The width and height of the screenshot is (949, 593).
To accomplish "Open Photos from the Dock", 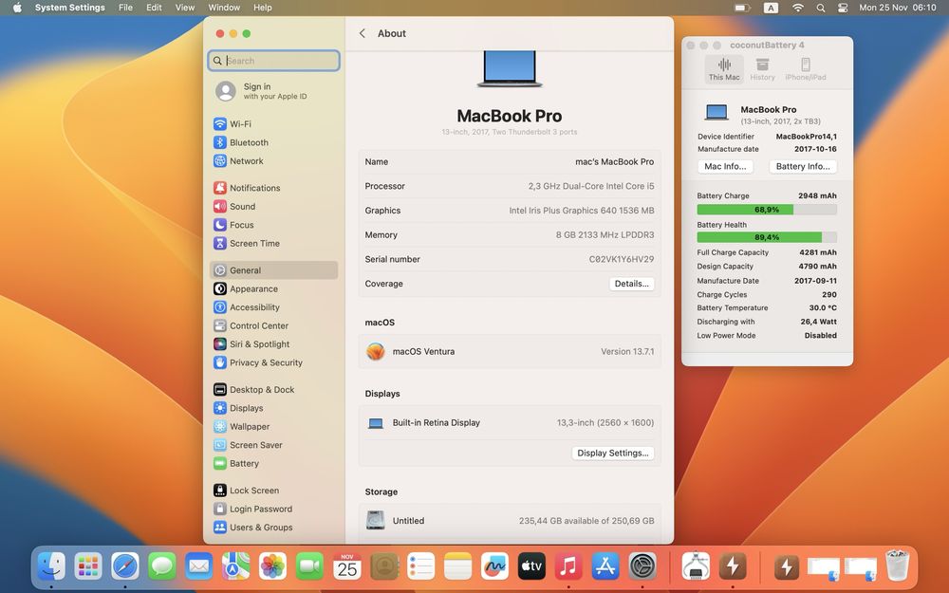I will click(272, 567).
